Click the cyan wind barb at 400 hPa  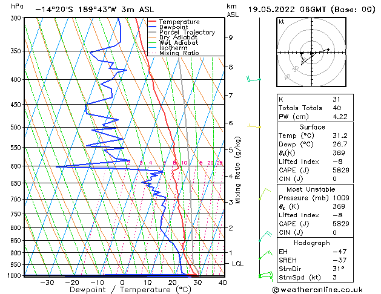click(x=252, y=79)
